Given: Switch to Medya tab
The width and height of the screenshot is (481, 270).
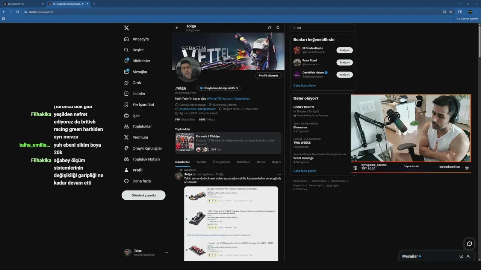Looking at the screenshot, I should [x=261, y=162].
